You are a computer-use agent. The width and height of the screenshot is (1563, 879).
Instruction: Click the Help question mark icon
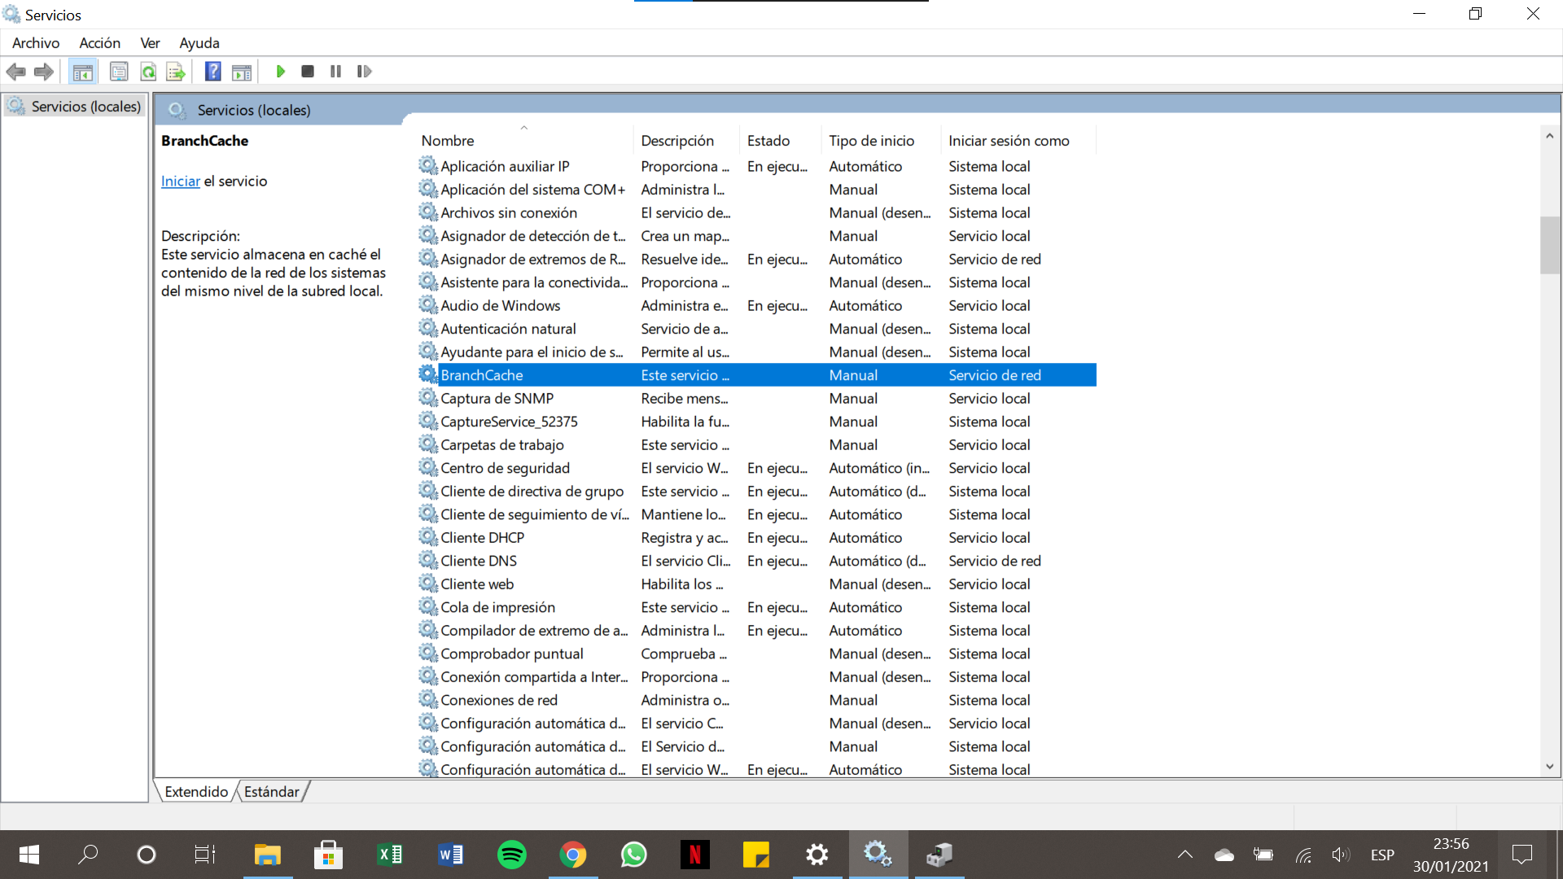pyautogui.click(x=212, y=72)
